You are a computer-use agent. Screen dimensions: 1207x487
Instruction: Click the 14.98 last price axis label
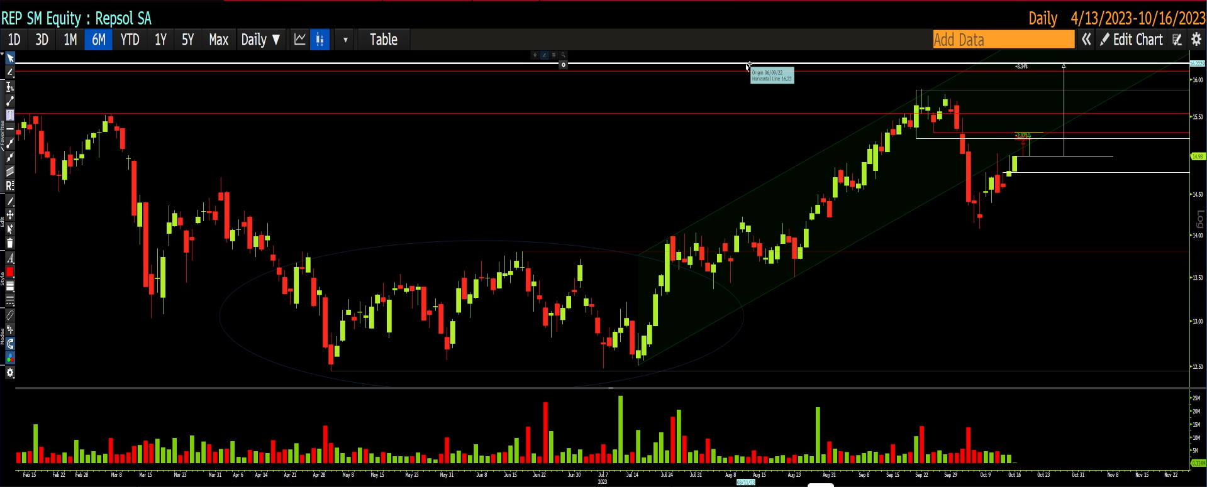point(1198,156)
